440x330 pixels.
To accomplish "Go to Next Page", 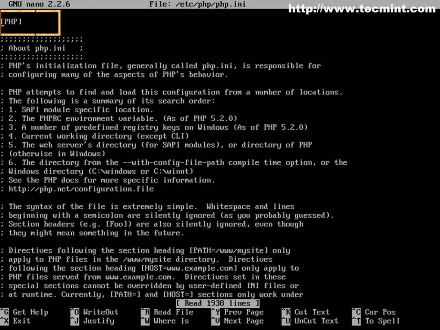I will coord(243,321).
